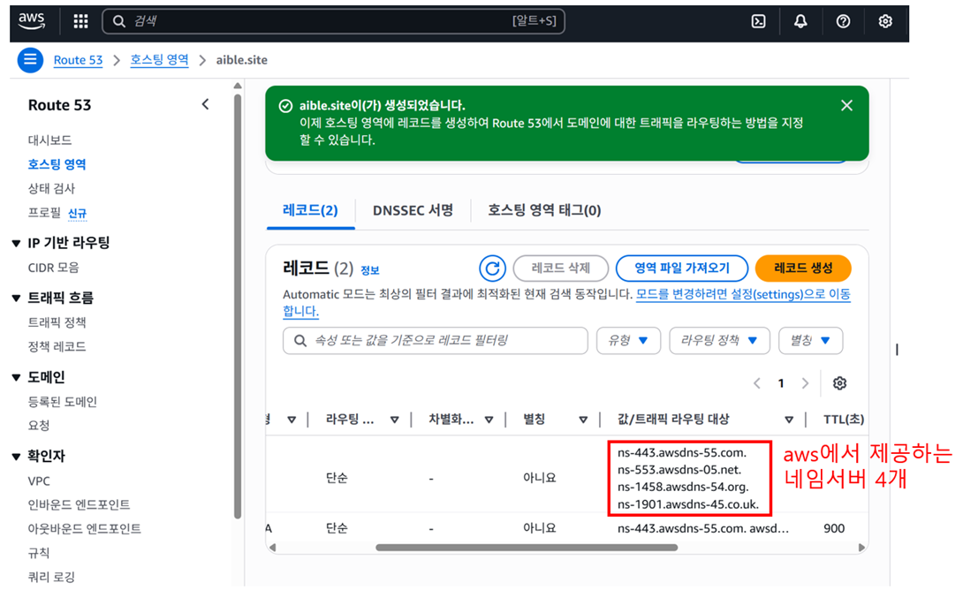Click the side panel vertical scrollbar
963x590 pixels.
[238, 307]
